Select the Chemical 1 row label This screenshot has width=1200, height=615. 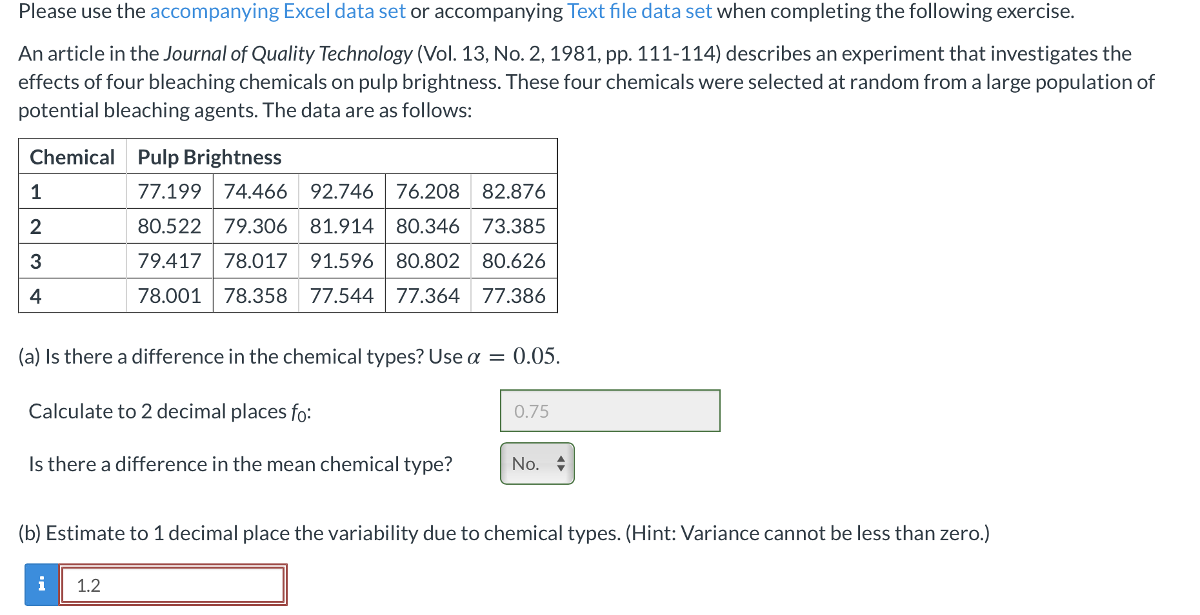tap(36, 191)
